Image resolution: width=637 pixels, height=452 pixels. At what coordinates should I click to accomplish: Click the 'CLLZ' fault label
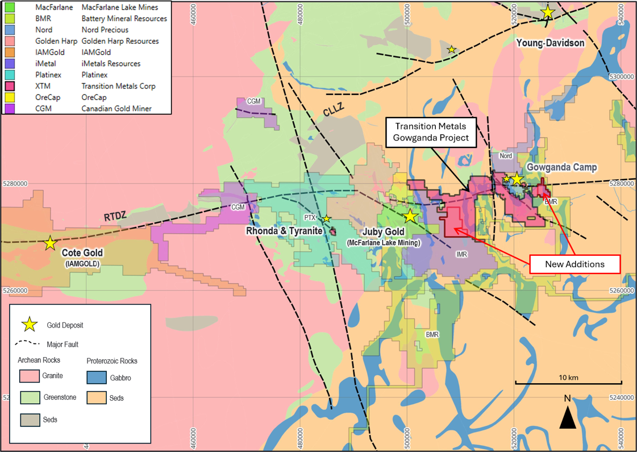334,110
